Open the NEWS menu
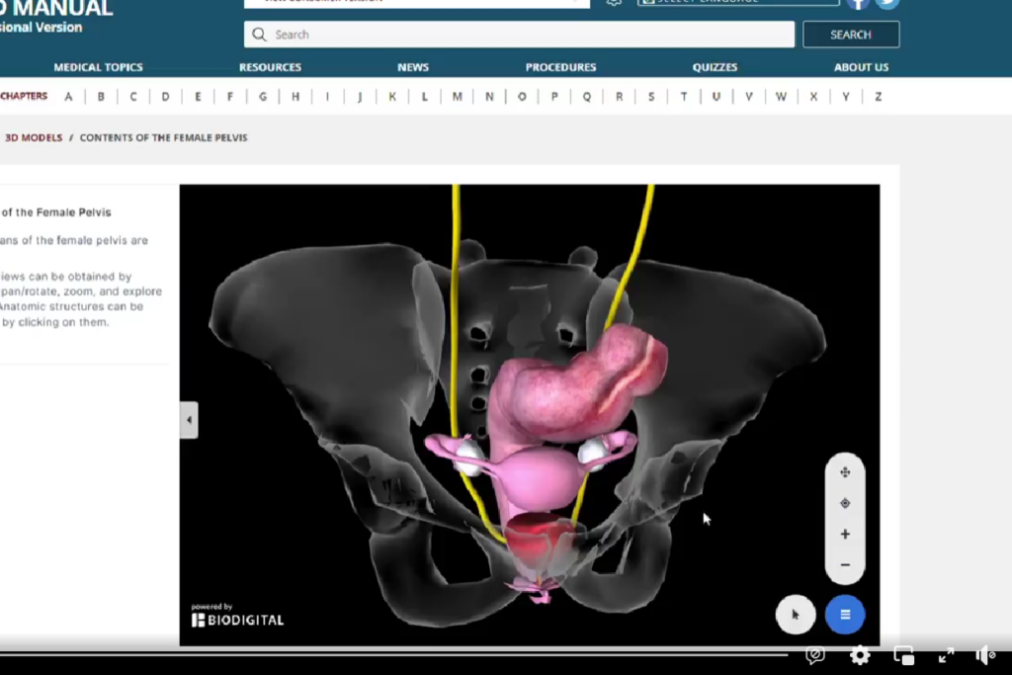Viewport: 1012px width, 675px height. [x=413, y=67]
